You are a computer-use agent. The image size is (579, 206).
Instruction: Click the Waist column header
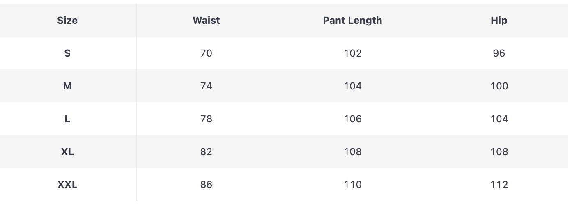point(206,21)
